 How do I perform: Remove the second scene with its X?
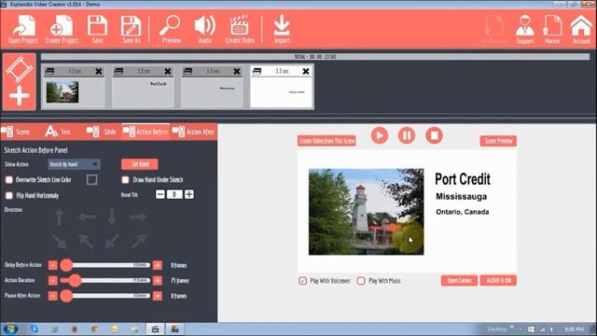click(168, 71)
